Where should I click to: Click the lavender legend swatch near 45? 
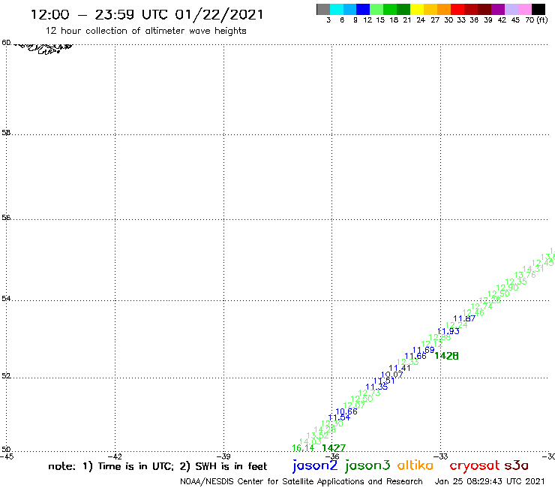tap(511, 9)
